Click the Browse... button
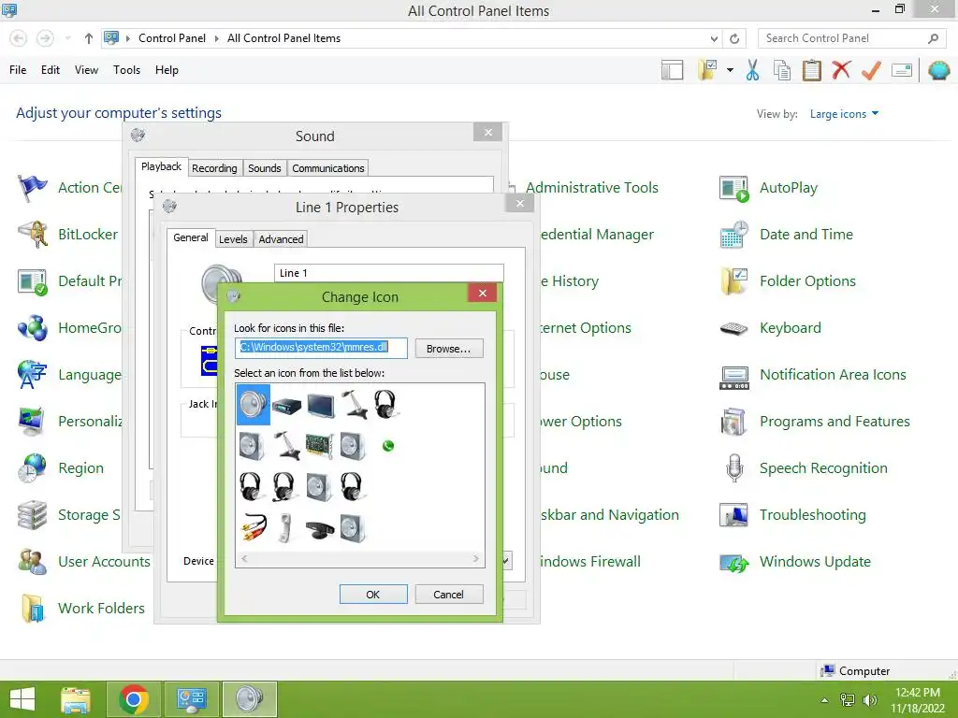Image resolution: width=958 pixels, height=718 pixels. pos(448,349)
